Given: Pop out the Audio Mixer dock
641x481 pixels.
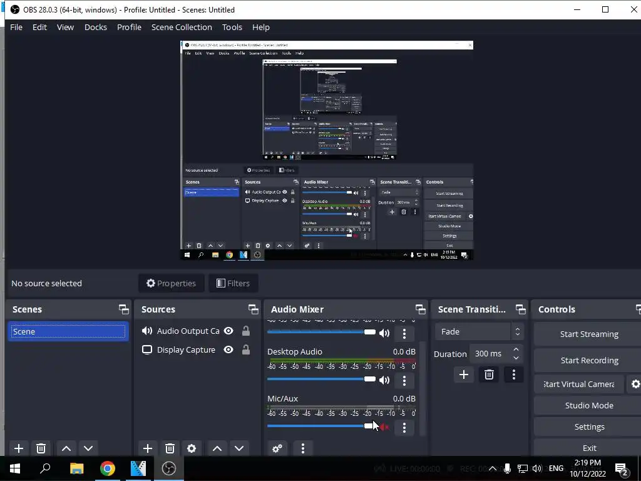Looking at the screenshot, I should point(420,309).
